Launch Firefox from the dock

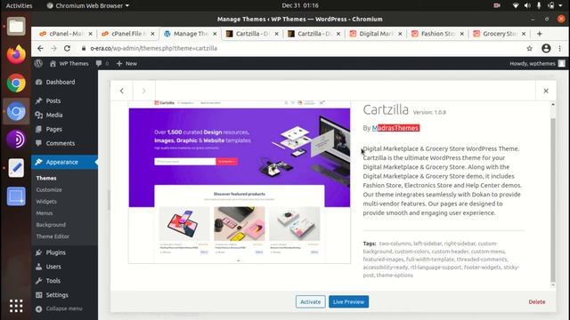pyautogui.click(x=16, y=54)
